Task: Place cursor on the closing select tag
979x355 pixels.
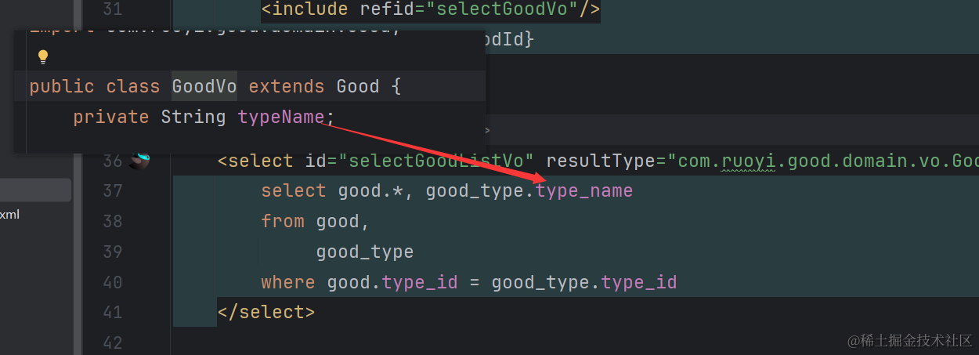Action: (x=266, y=312)
